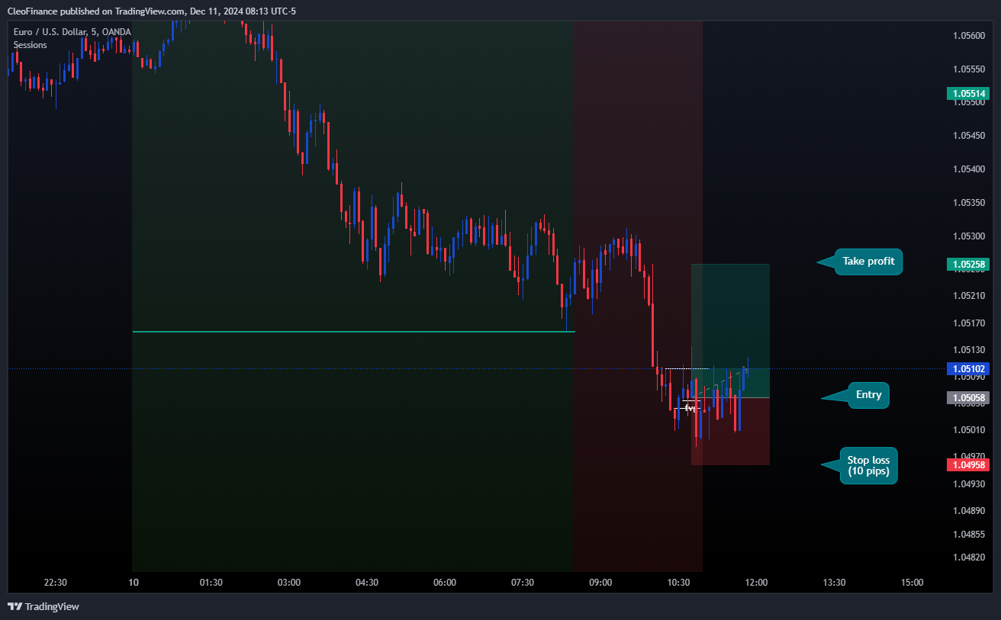Click the 1.05010 price axis label
This screenshot has width=1001, height=620.
click(x=969, y=430)
